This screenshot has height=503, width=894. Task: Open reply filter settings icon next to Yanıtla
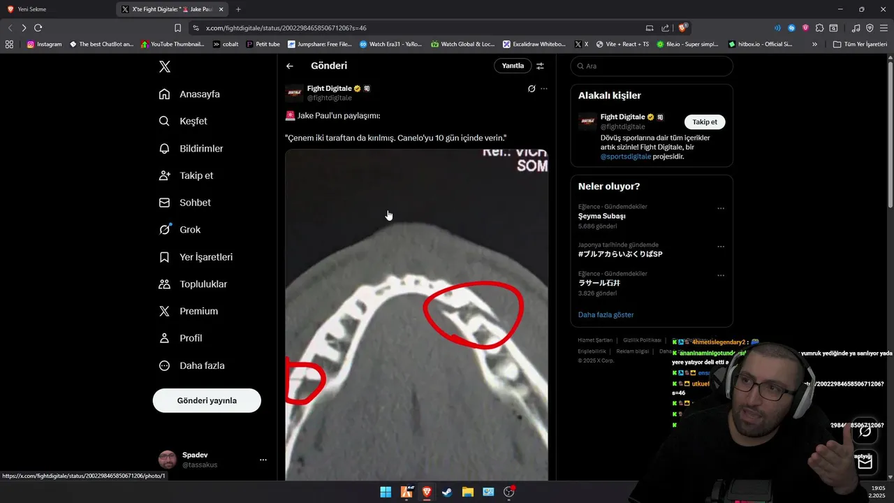540,66
